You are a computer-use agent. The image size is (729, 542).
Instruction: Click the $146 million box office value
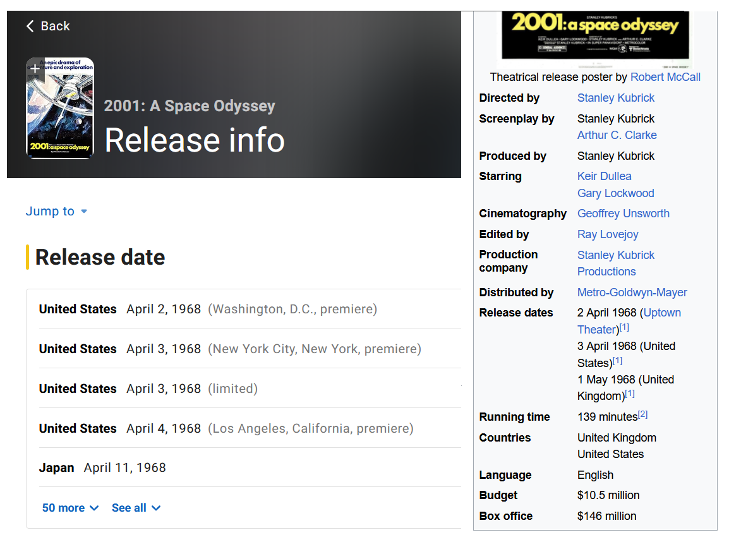pos(606,516)
